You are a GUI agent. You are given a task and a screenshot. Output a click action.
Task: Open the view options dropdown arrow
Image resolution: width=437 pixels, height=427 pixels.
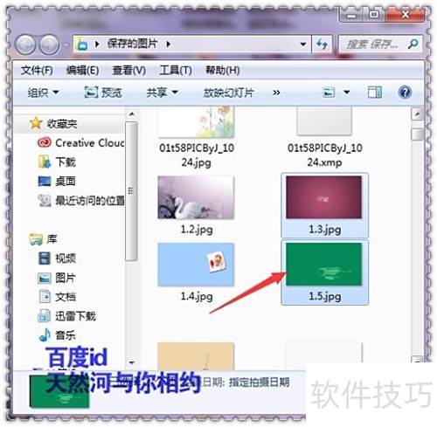[347, 93]
